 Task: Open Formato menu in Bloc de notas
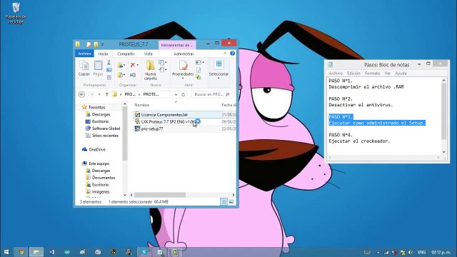[372, 74]
